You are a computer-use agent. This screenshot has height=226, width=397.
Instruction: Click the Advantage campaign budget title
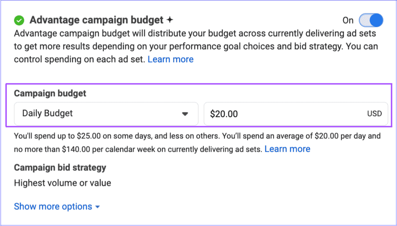(x=97, y=20)
